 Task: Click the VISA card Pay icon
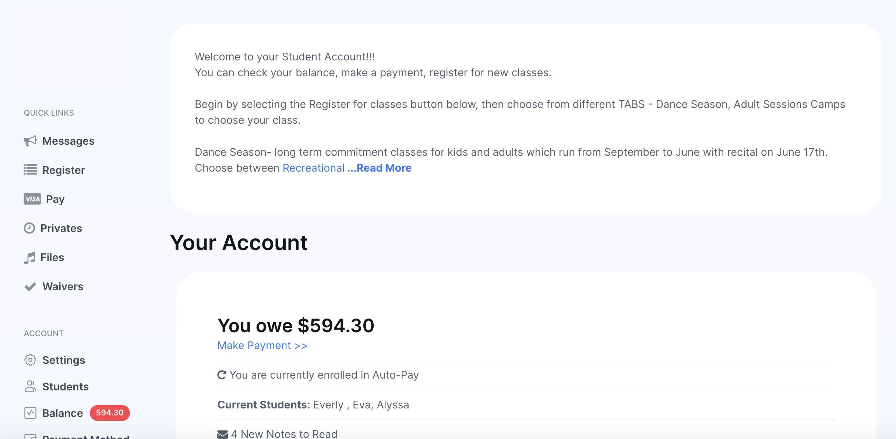(32, 199)
